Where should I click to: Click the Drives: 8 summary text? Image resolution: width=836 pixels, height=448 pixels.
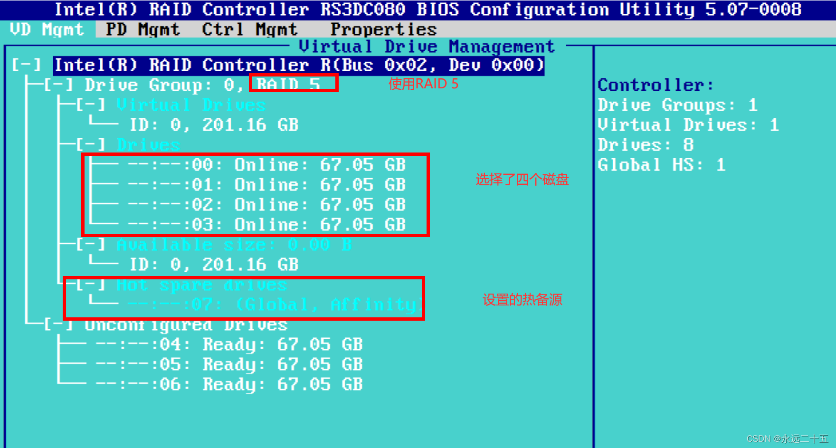tap(646, 144)
